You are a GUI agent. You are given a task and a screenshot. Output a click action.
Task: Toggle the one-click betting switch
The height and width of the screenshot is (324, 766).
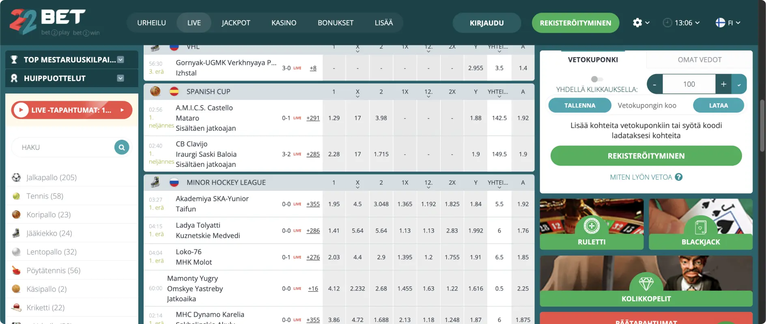click(x=597, y=79)
